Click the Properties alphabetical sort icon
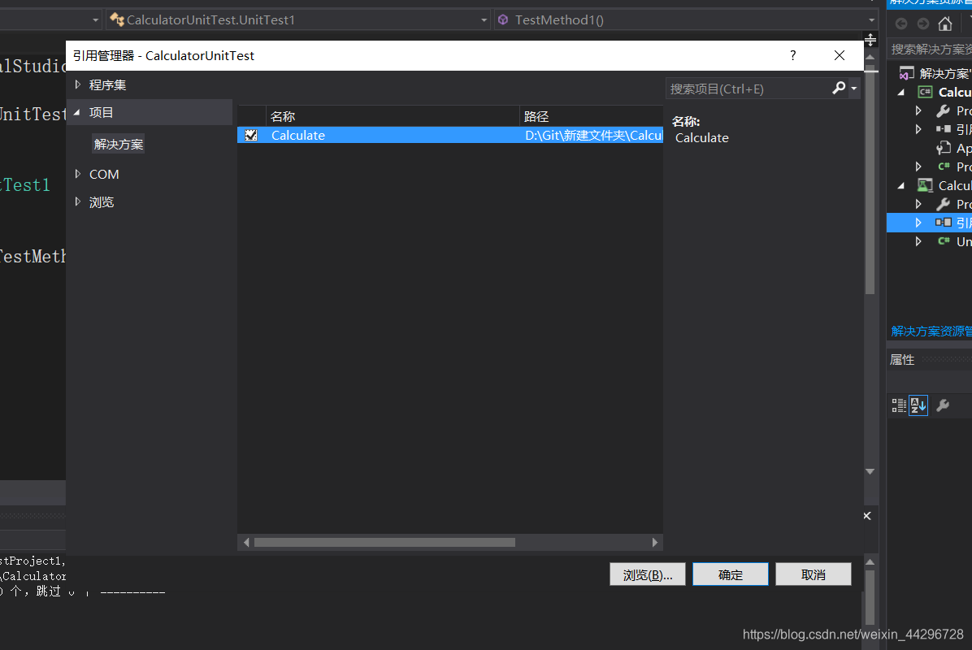The height and width of the screenshot is (650, 972). pyautogui.click(x=918, y=405)
